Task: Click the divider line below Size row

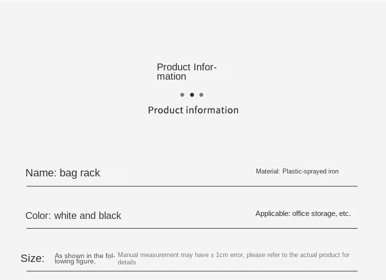Action: (x=192, y=271)
